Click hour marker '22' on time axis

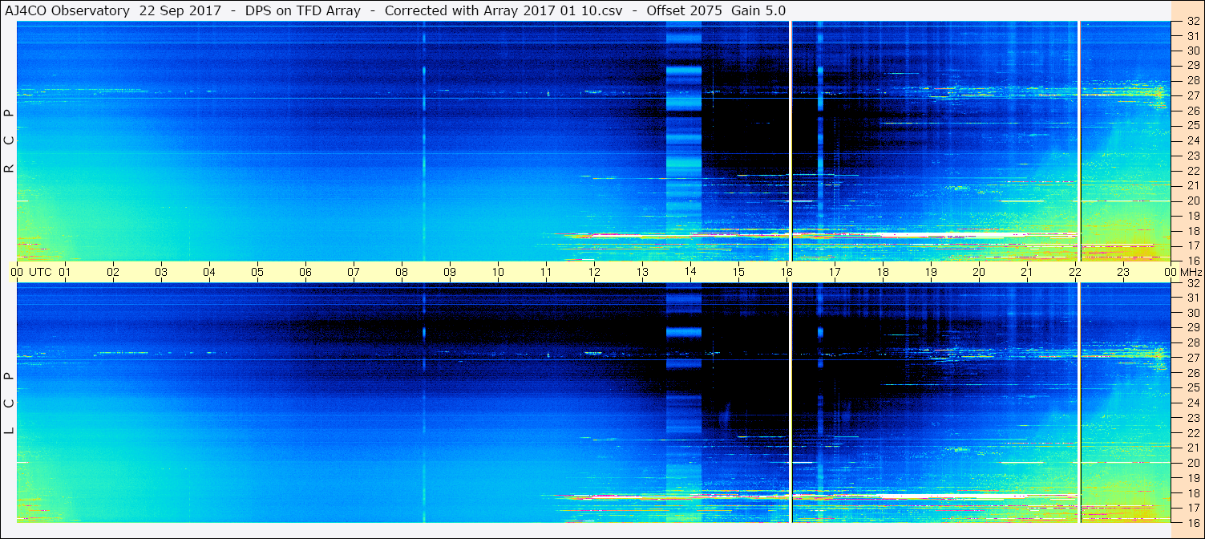pyautogui.click(x=1075, y=272)
